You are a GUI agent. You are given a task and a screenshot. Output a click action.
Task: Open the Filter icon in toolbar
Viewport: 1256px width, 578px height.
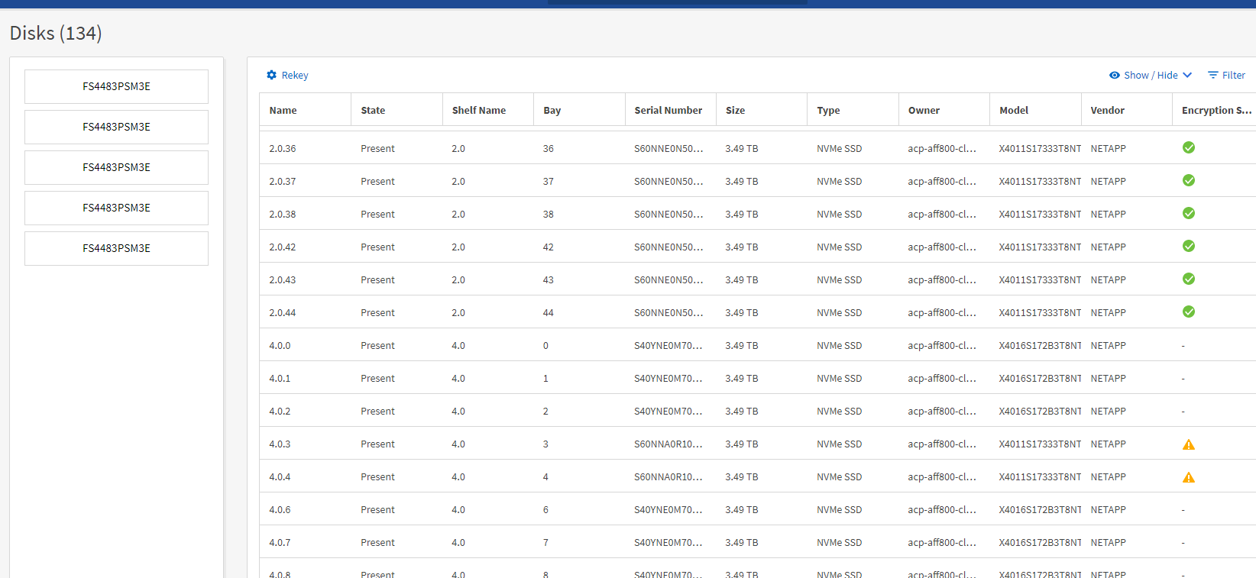point(1212,75)
